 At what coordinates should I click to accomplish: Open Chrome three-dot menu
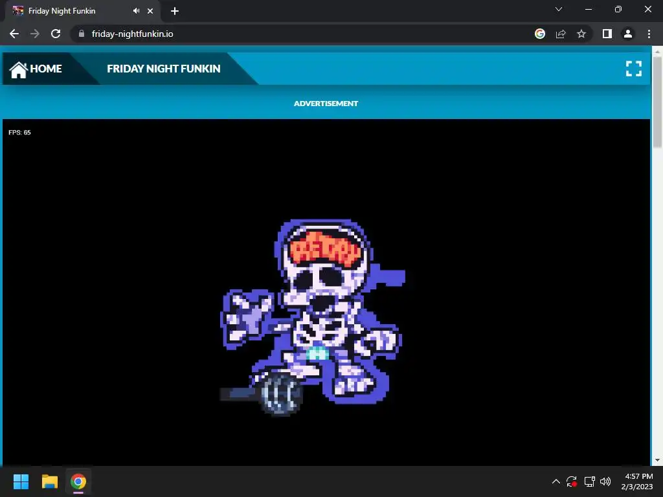click(x=649, y=34)
